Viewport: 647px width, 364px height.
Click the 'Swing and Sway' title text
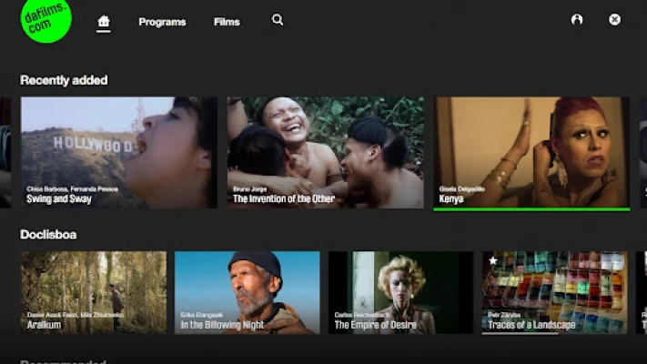pos(59,199)
